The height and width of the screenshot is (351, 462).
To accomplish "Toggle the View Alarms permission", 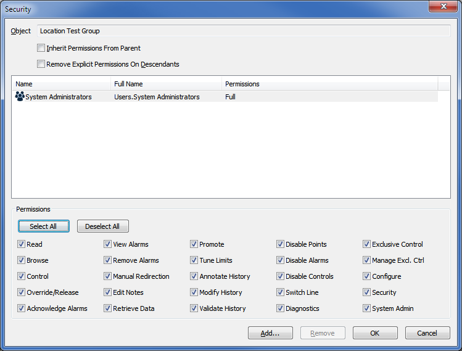I will [108, 244].
